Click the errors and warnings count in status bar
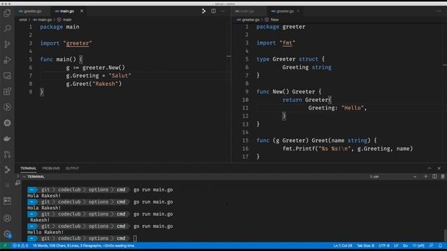The height and width of the screenshot is (251, 447). [x=20, y=245]
